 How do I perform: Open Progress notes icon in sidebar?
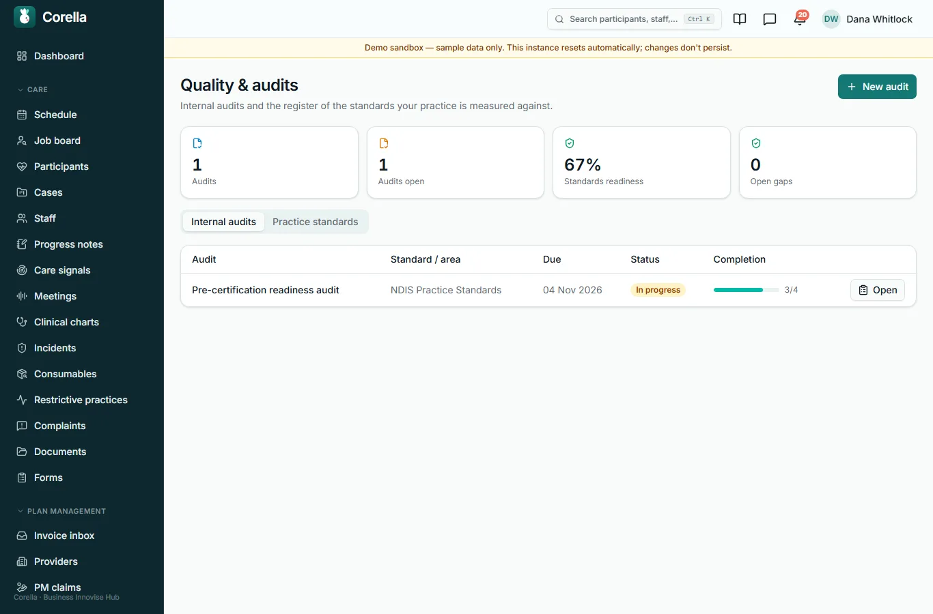[x=22, y=244]
